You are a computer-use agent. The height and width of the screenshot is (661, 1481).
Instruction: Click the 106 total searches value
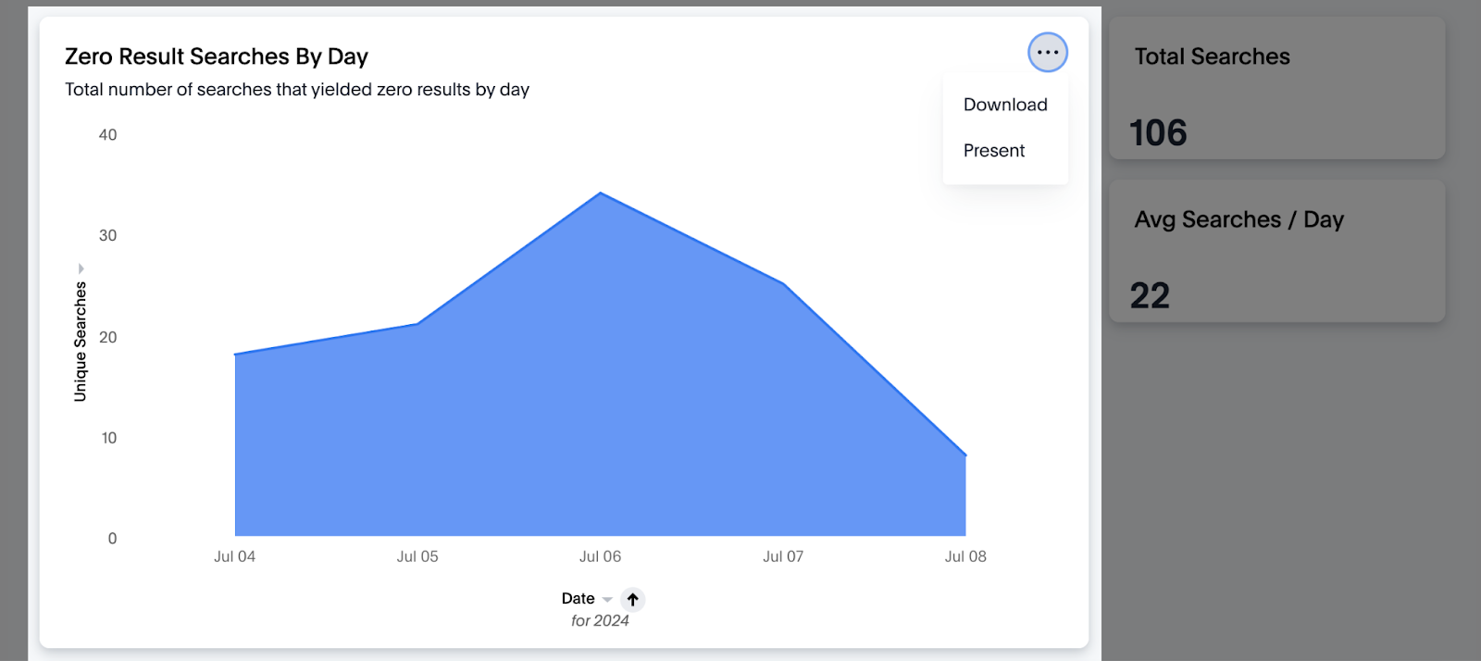(x=1158, y=132)
